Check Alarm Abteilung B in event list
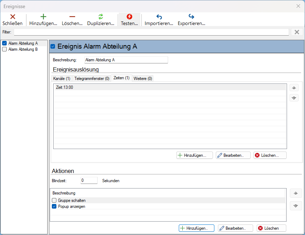The width and height of the screenshot is (305, 235). pos(5,49)
